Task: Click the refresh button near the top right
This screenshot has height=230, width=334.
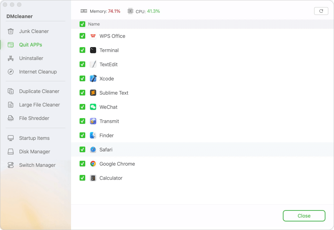Action: click(x=321, y=11)
